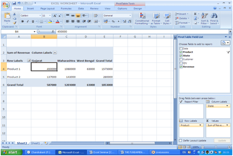
Task: Click the Paste icon in Clipboard group
Action: click(x=7, y=17)
